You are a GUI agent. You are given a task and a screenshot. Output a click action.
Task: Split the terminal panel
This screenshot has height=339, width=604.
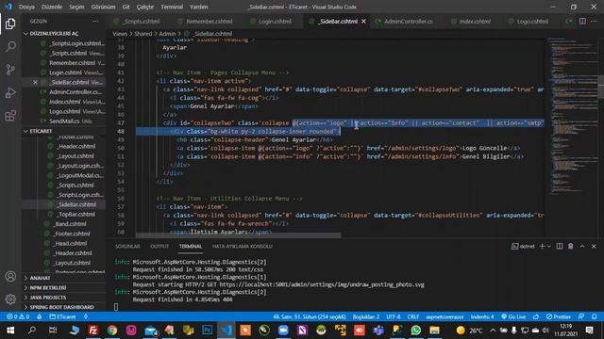point(560,246)
